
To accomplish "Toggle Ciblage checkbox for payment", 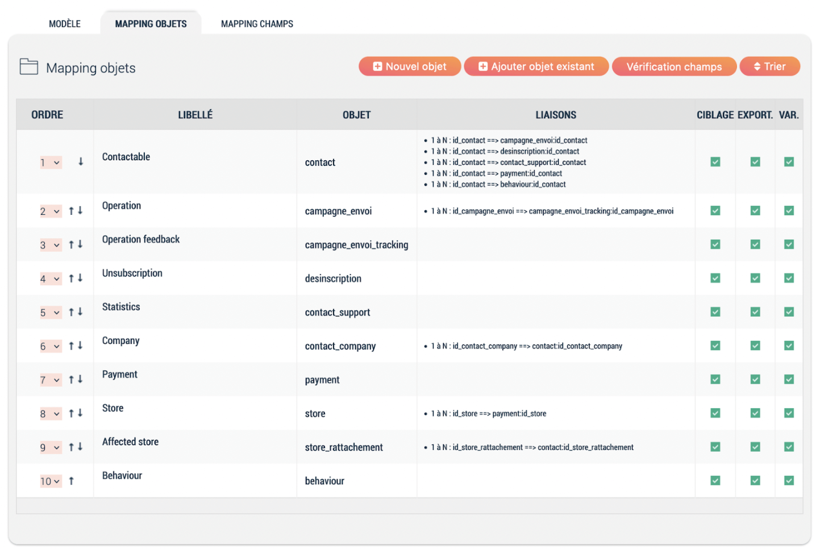I will pyautogui.click(x=715, y=380).
